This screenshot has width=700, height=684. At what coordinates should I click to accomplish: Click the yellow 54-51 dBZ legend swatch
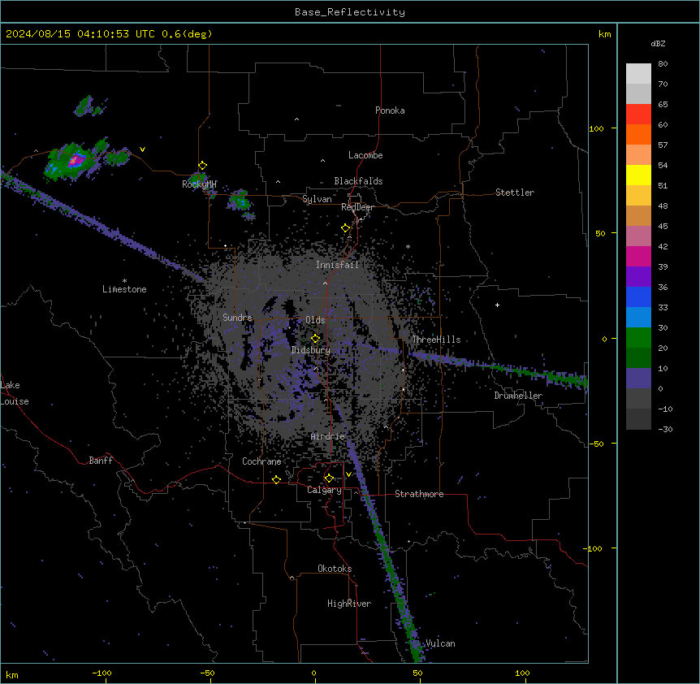click(x=638, y=175)
